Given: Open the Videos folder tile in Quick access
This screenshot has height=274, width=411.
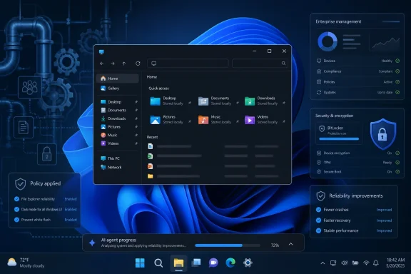Looking at the screenshot, I should tap(265, 120).
